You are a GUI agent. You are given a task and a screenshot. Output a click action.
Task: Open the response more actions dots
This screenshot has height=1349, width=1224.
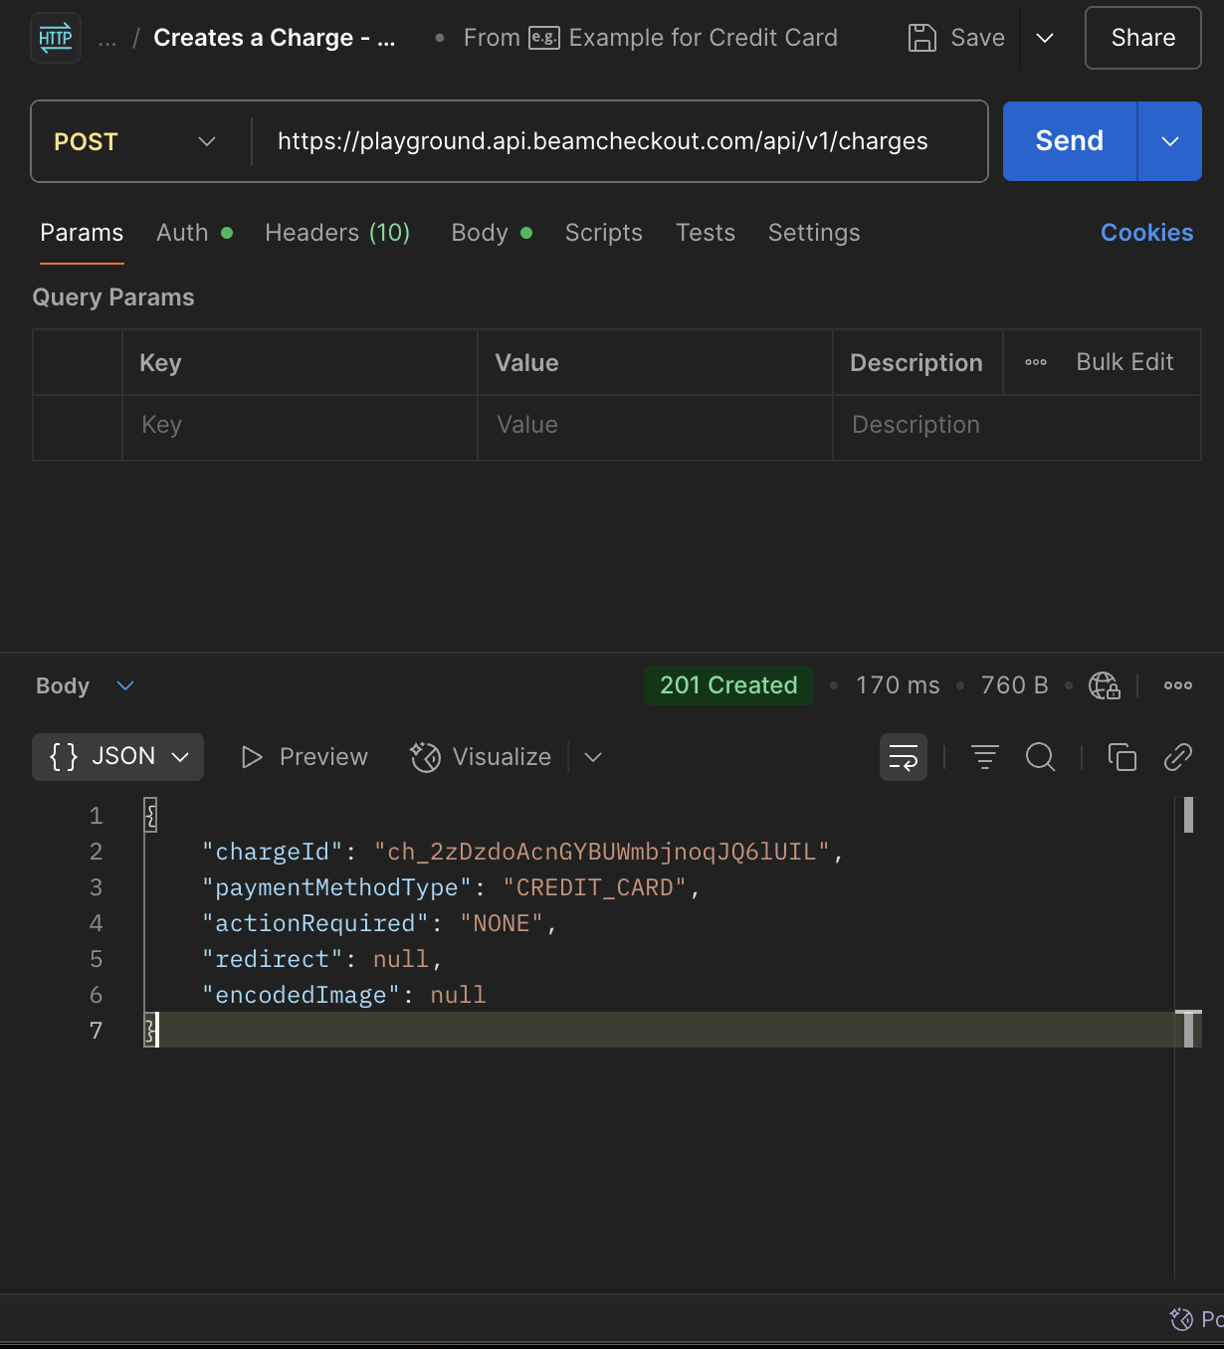click(x=1178, y=685)
